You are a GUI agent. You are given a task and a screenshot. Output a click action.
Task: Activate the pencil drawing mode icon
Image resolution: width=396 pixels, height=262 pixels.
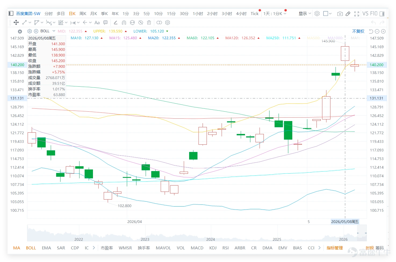pos(348,14)
